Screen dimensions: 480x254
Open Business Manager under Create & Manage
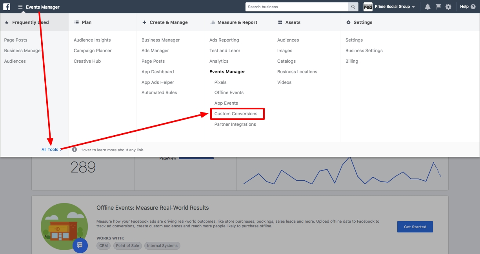161,40
